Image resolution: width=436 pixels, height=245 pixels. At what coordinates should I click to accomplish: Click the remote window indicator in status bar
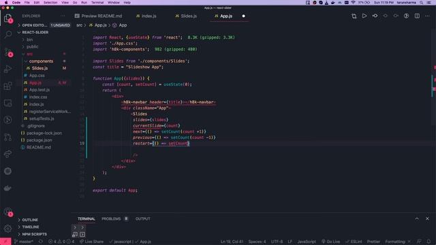[x=5, y=242]
